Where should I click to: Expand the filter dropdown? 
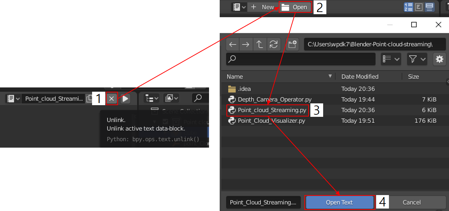(x=417, y=59)
